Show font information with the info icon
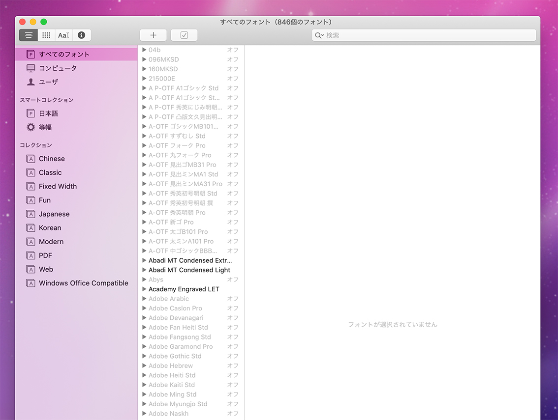The image size is (558, 420). pos(82,35)
